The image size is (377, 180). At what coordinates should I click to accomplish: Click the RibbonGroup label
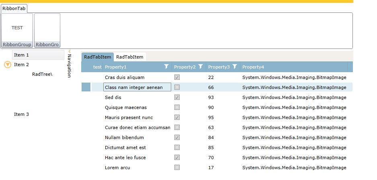pyautogui.click(x=17, y=44)
